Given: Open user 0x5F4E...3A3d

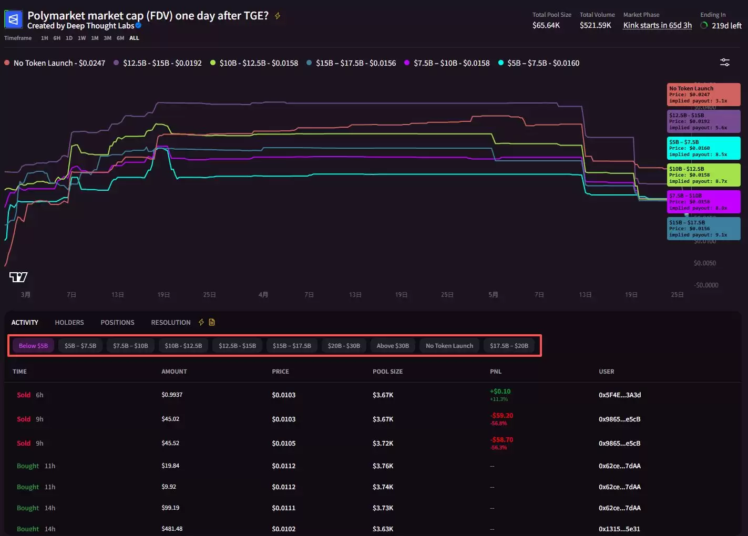Looking at the screenshot, I should (620, 395).
